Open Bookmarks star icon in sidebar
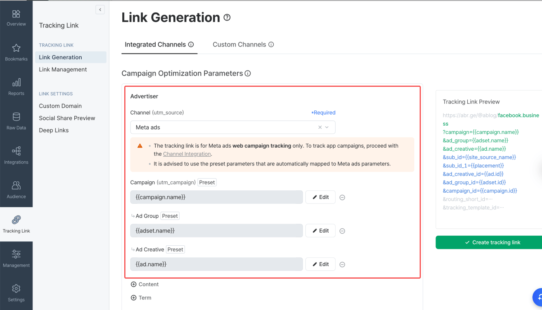 point(16,48)
